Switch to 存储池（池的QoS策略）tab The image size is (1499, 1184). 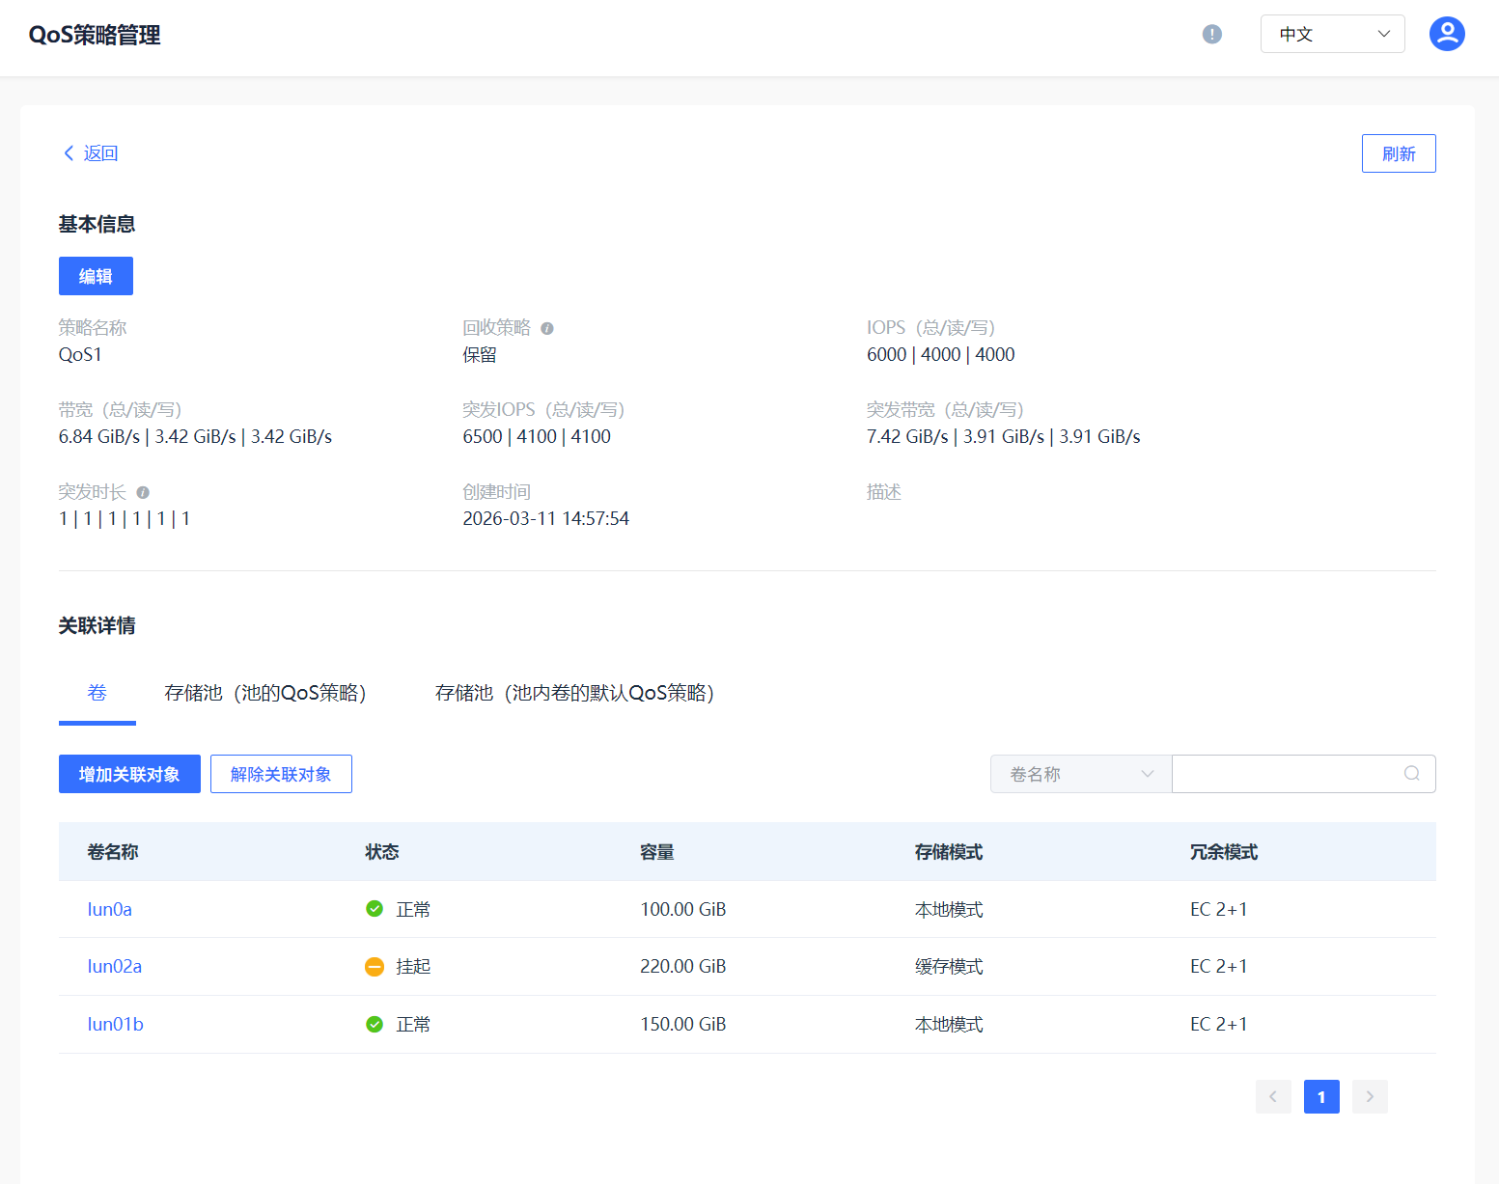265,693
